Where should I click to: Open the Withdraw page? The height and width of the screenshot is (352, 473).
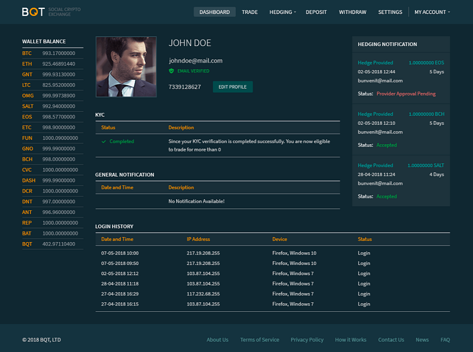pos(352,12)
